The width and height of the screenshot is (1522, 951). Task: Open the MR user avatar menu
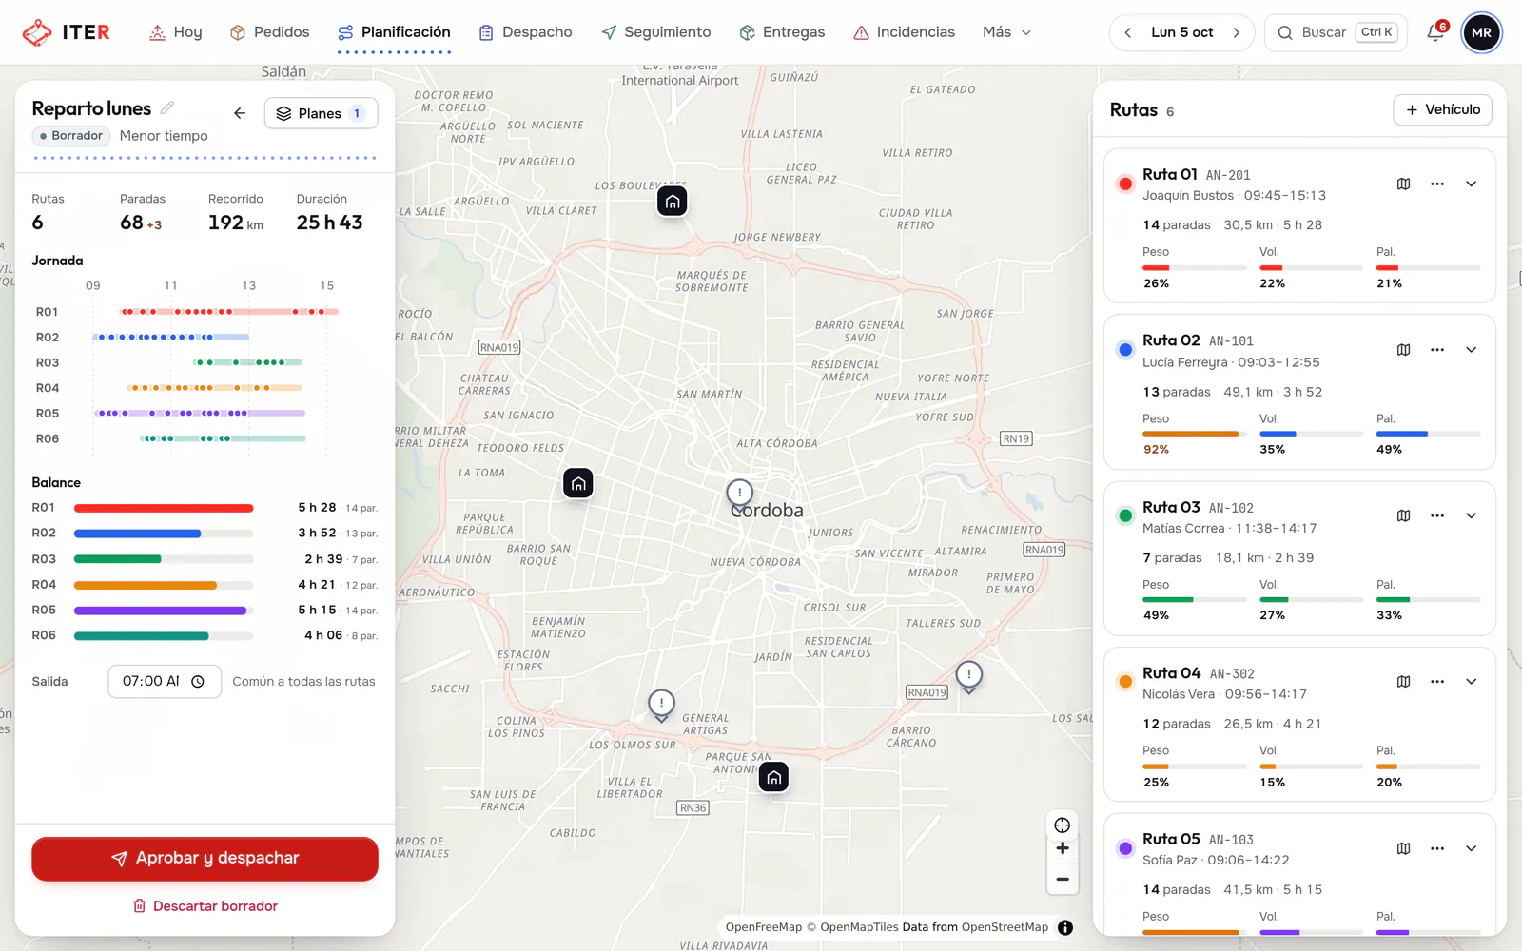(x=1481, y=32)
